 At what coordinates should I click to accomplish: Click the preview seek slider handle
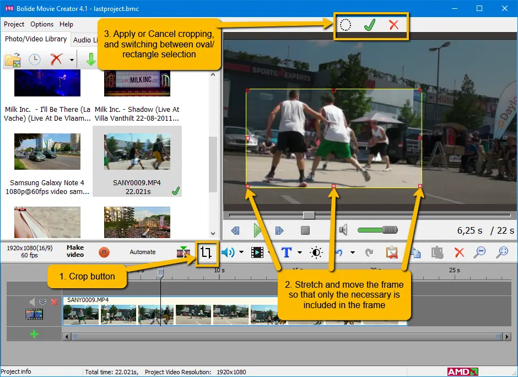click(309, 216)
